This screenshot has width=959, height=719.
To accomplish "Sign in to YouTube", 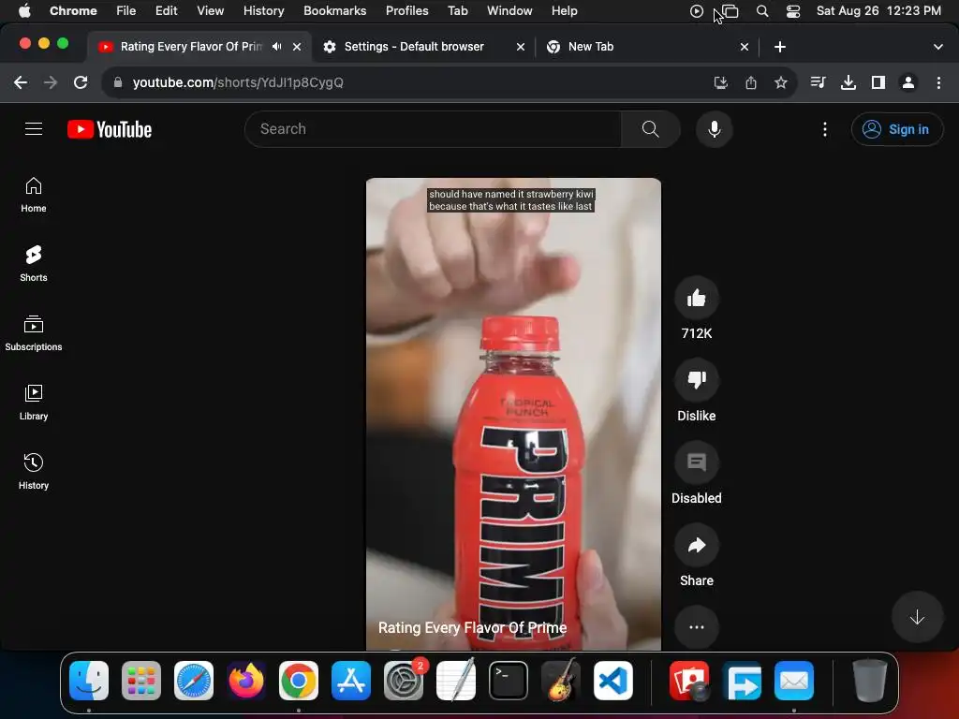I will coord(896,129).
